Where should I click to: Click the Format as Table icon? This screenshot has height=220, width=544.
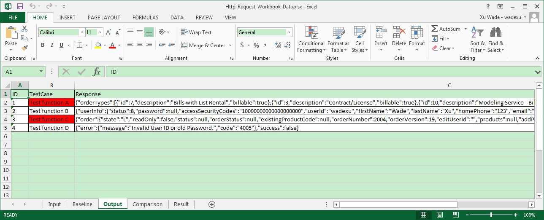(338, 40)
